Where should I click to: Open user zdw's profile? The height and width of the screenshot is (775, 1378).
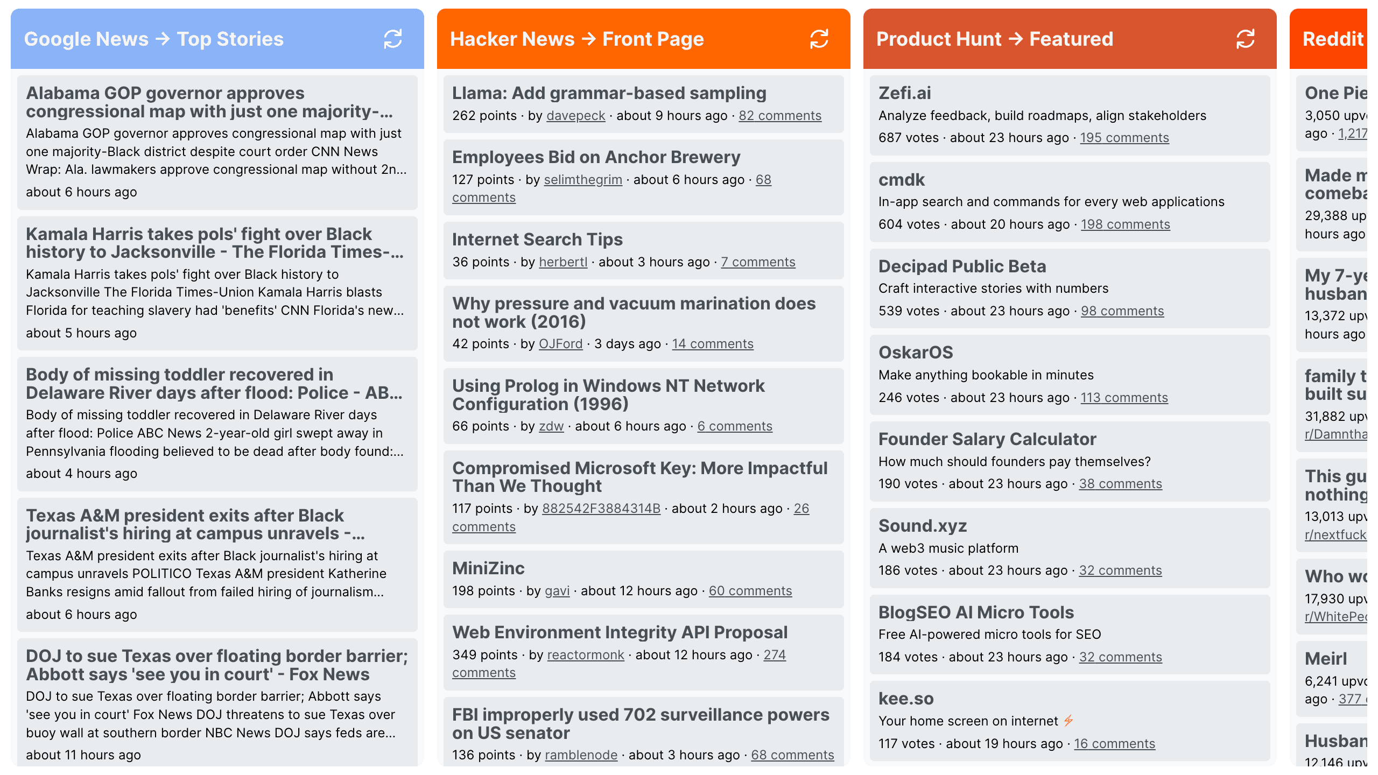(551, 426)
